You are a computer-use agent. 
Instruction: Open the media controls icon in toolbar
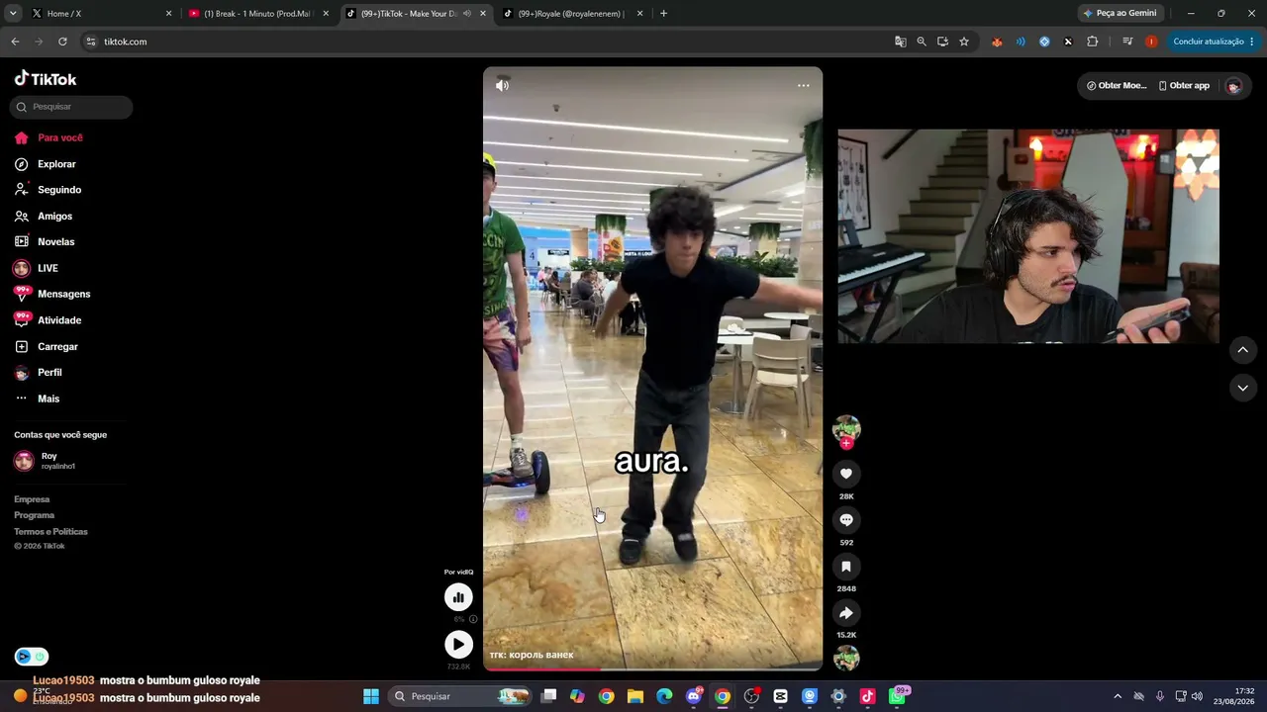1127,42
